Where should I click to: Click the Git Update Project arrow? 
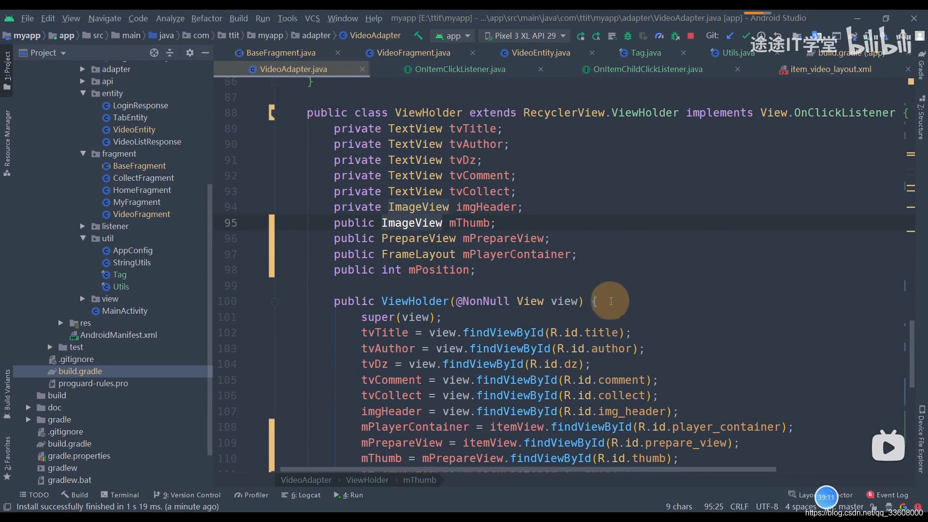pos(730,36)
